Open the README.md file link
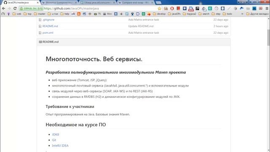This screenshot has height=152, width=270. coord(50,26)
